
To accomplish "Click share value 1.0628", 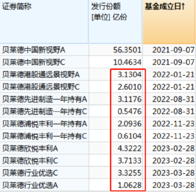I will [130, 185].
